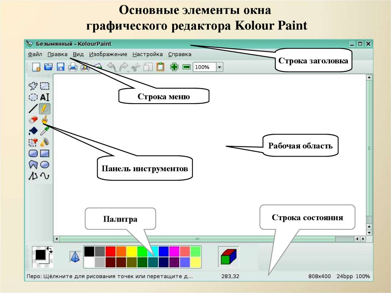The width and height of the screenshot is (391, 293).
Task: Select the Eraser tool
Action: [33, 120]
